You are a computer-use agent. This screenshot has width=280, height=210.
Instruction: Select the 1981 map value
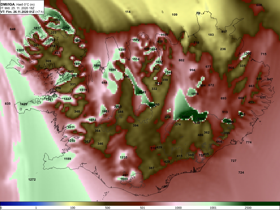(x=105, y=111)
